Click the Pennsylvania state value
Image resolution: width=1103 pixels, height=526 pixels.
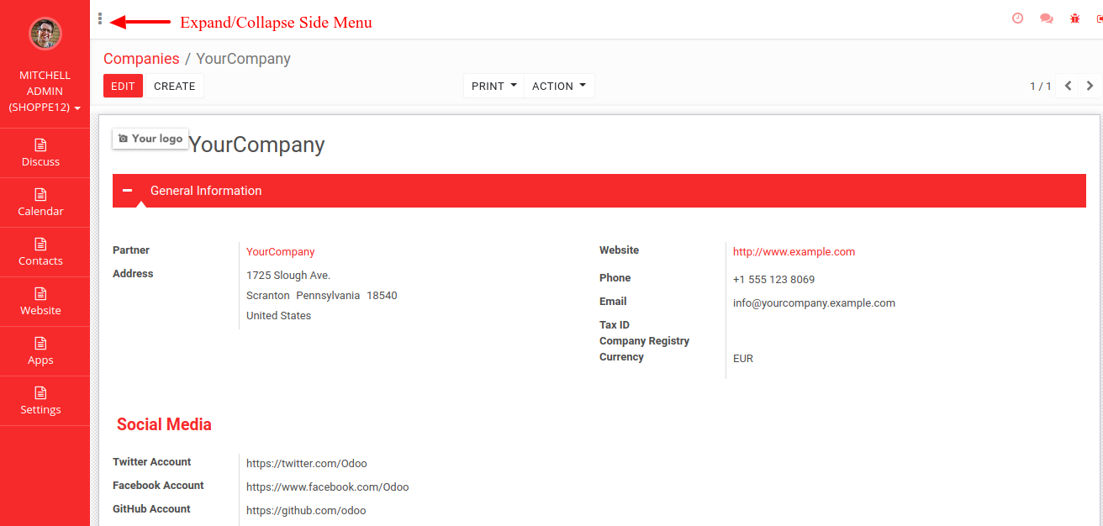(x=328, y=296)
